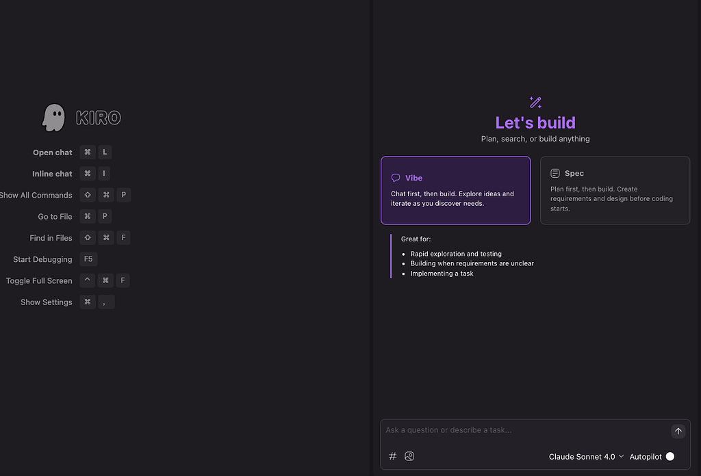Screen dimensions: 701x476
Task: Click the magic wand icon above Let's build
Action: pyautogui.click(x=535, y=103)
